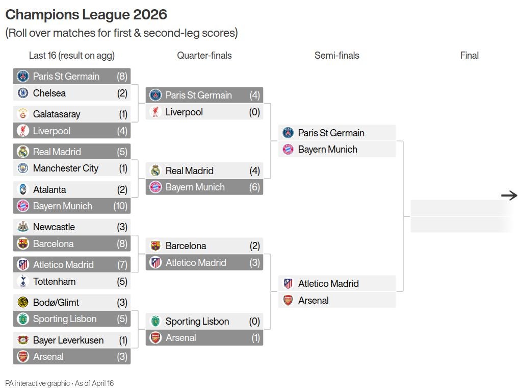
Task: Select Arsenal in the semi-finals
Action: [336, 300]
